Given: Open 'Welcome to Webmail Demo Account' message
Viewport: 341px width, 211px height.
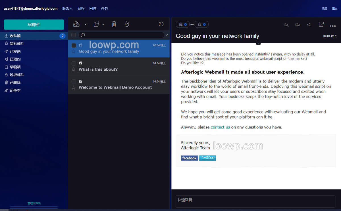Looking at the screenshot, I should pos(119,85).
